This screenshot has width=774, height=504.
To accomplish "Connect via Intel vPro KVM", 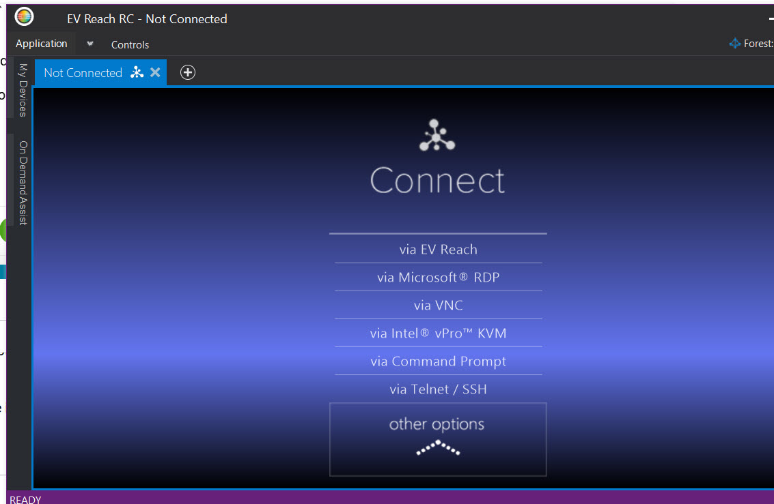I will tap(438, 333).
